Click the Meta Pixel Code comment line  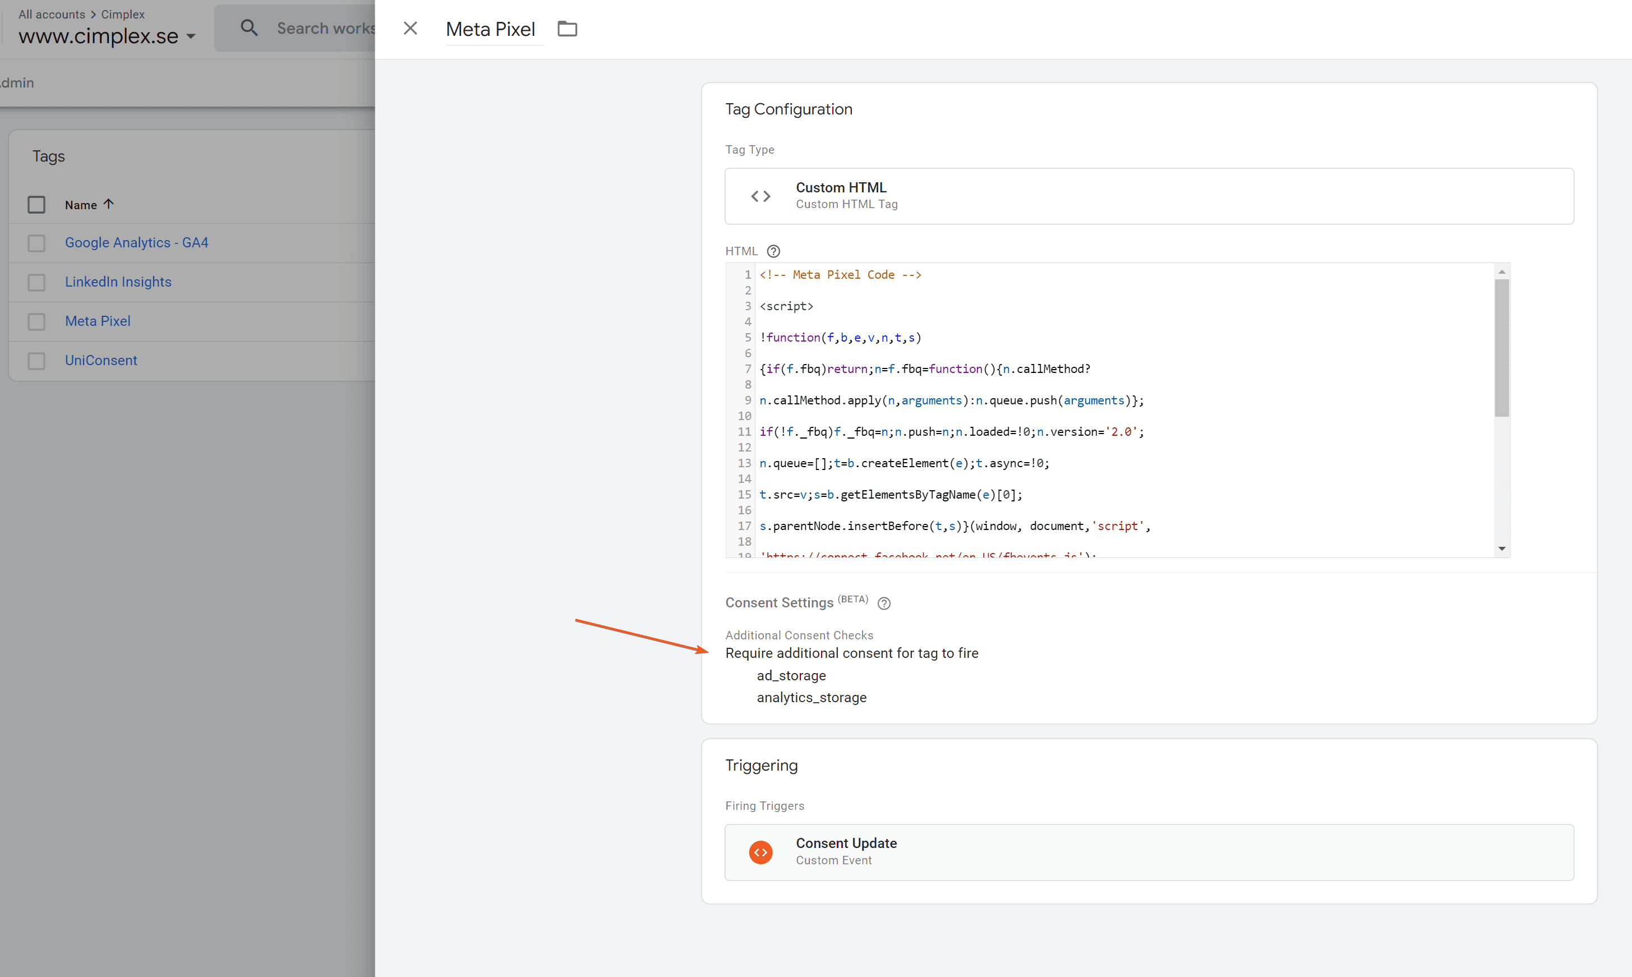pos(840,274)
